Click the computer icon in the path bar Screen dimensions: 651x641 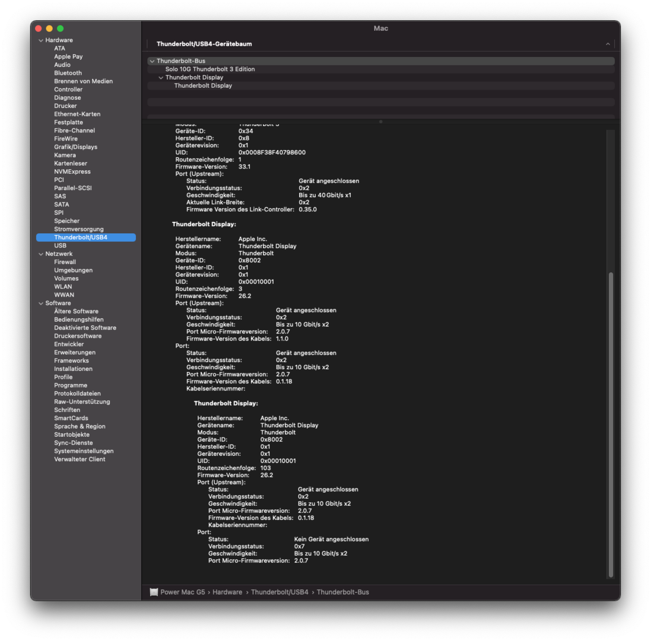click(154, 592)
